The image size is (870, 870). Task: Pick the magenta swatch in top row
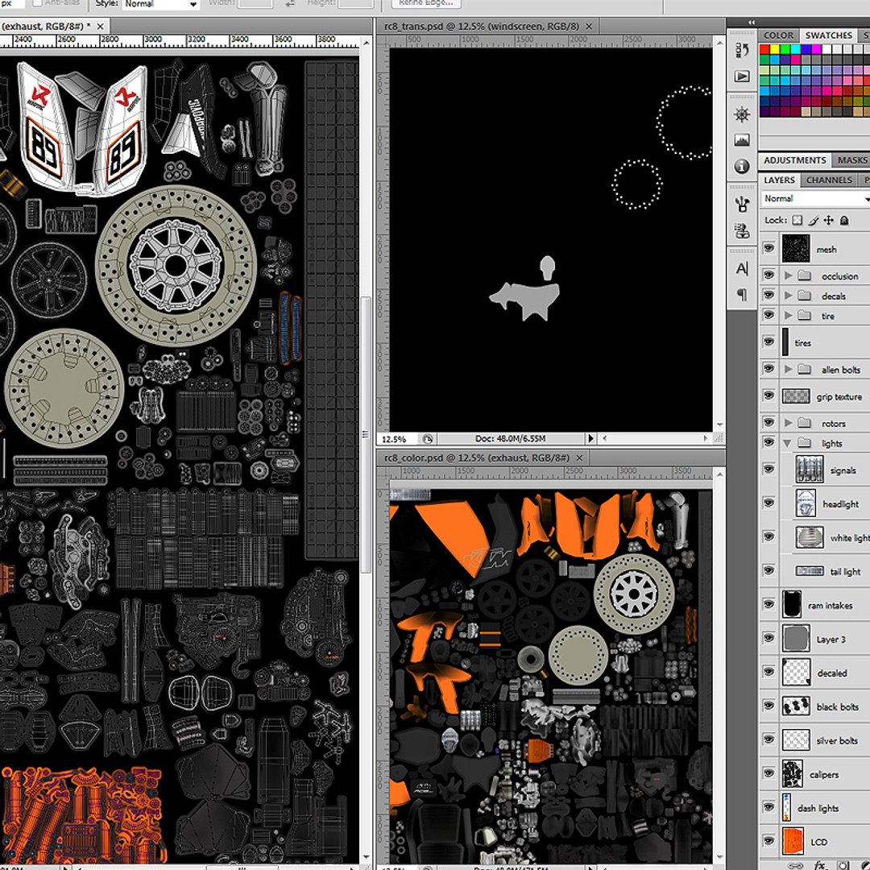(x=816, y=49)
